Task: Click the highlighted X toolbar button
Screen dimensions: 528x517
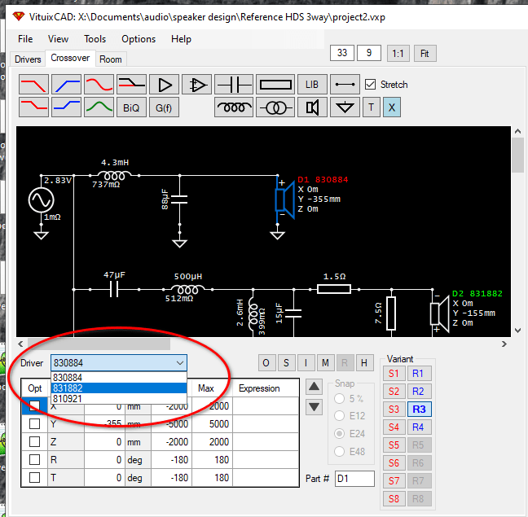Action: 392,107
